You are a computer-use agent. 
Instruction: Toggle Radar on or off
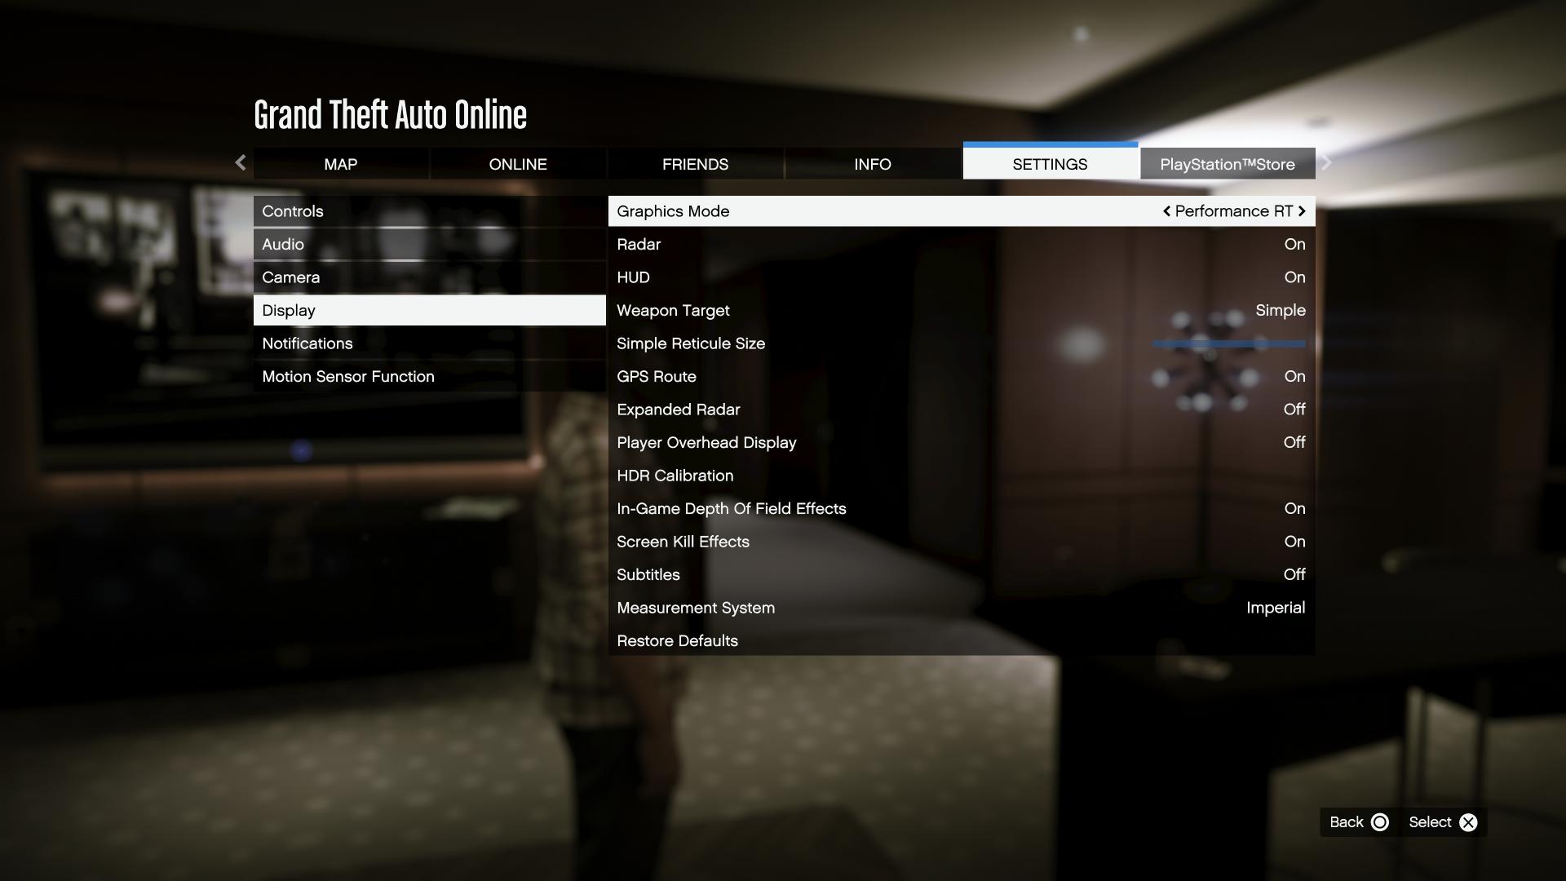[962, 243]
